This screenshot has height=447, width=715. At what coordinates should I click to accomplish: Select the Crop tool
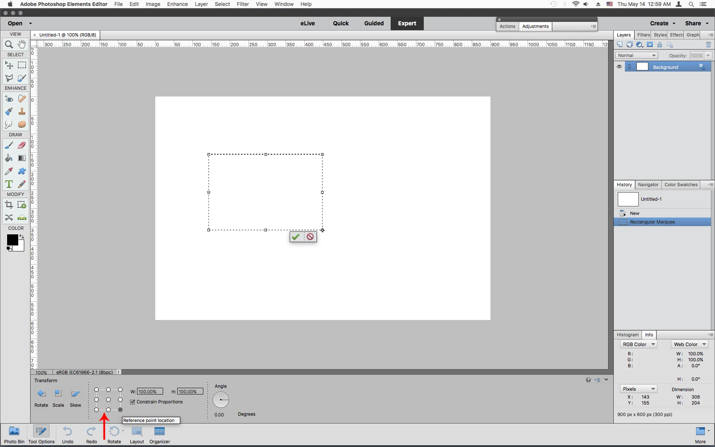click(x=9, y=205)
